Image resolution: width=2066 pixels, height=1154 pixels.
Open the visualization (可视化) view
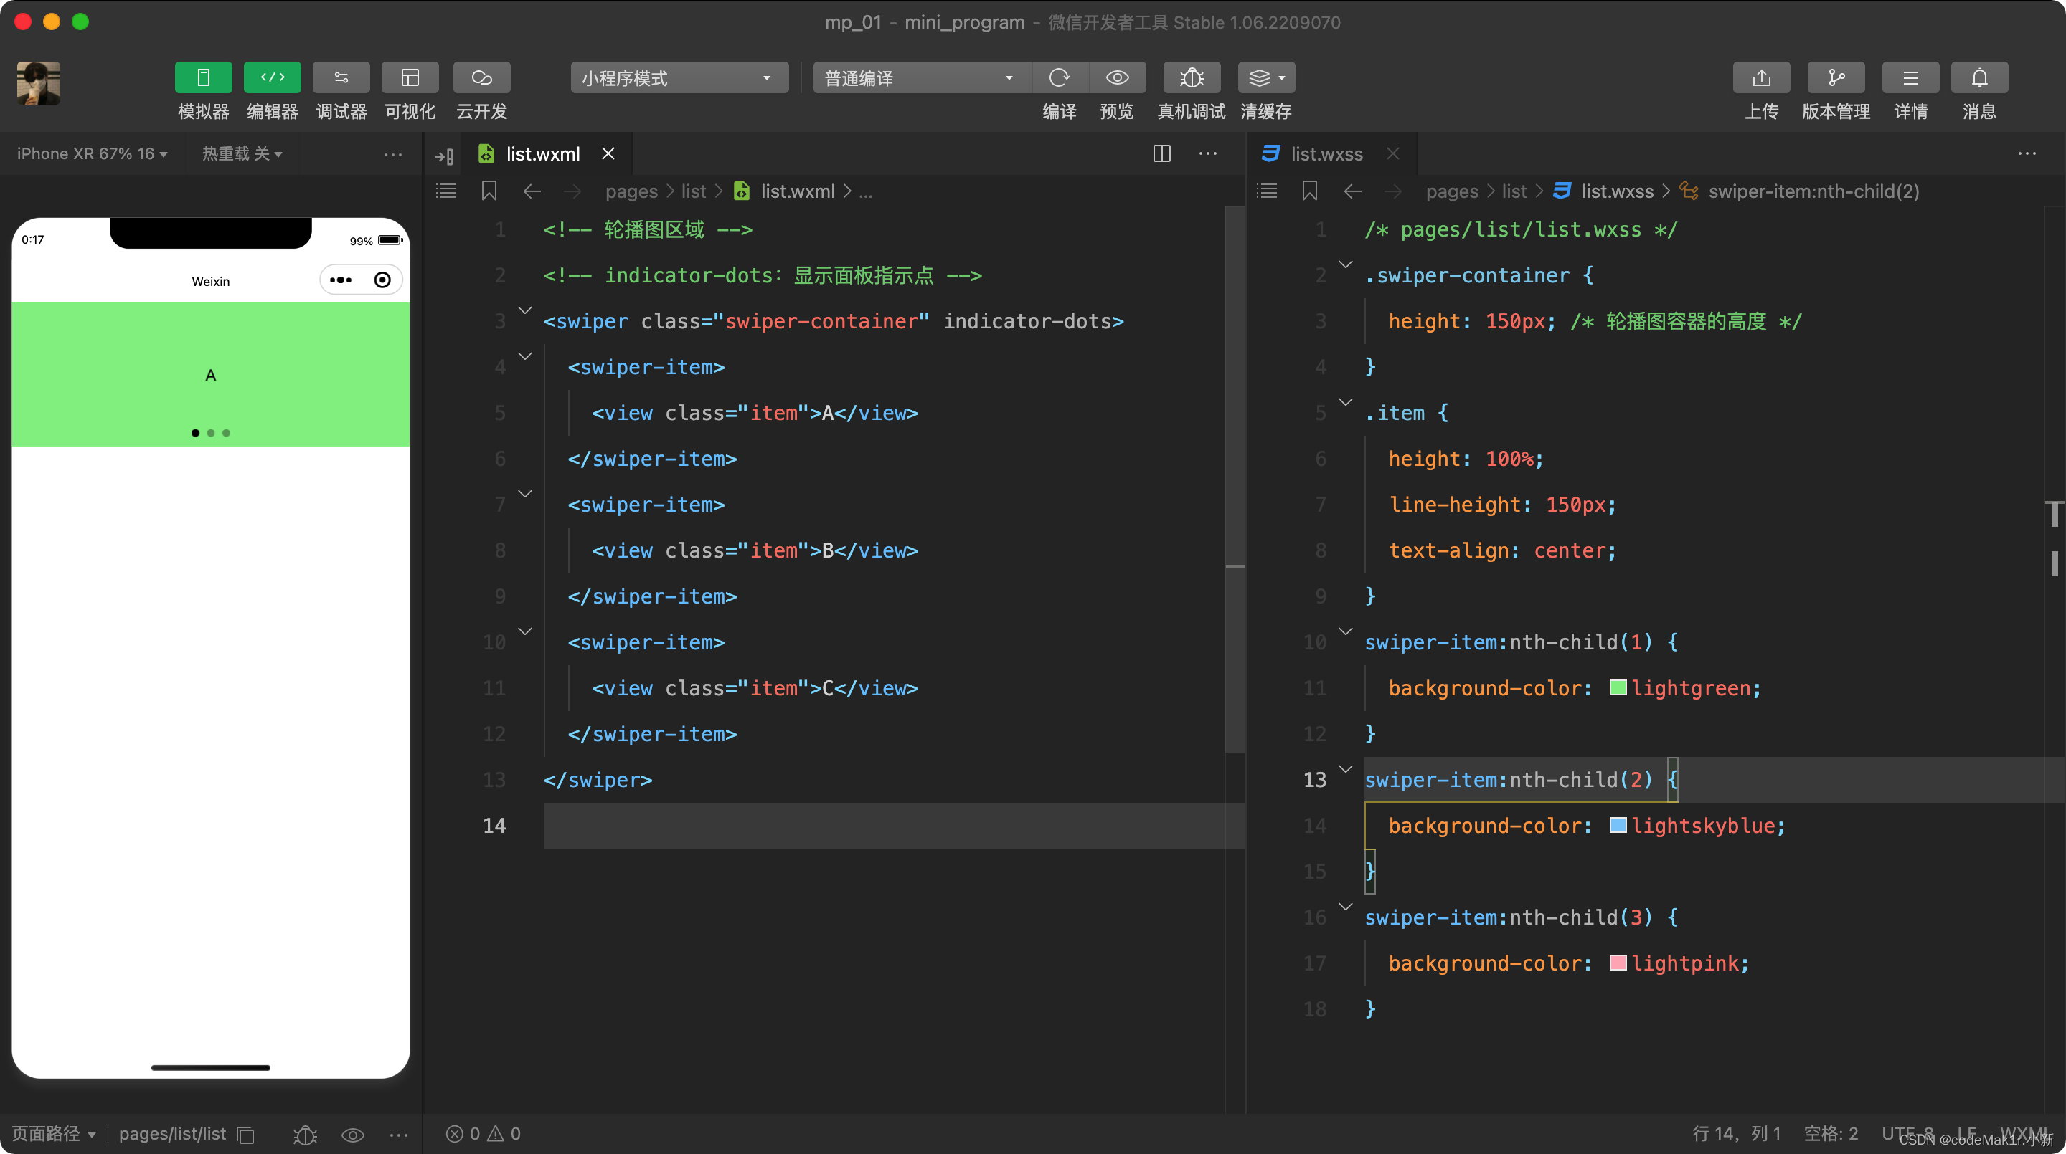pos(410,77)
